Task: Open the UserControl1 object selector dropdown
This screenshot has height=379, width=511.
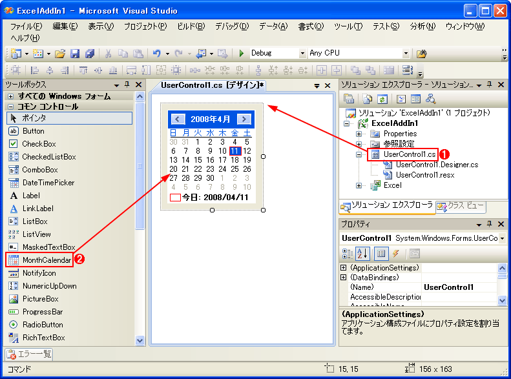Action: coord(502,238)
